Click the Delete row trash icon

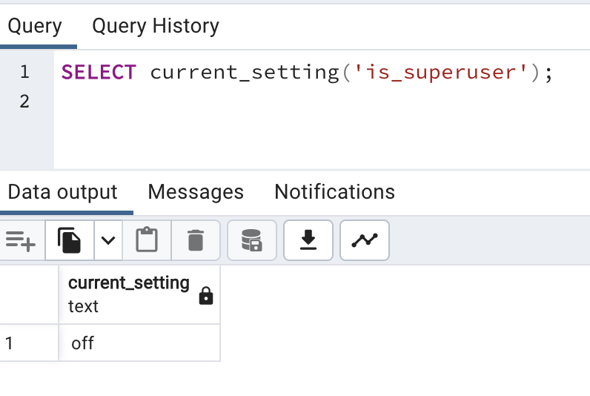pyautogui.click(x=195, y=240)
